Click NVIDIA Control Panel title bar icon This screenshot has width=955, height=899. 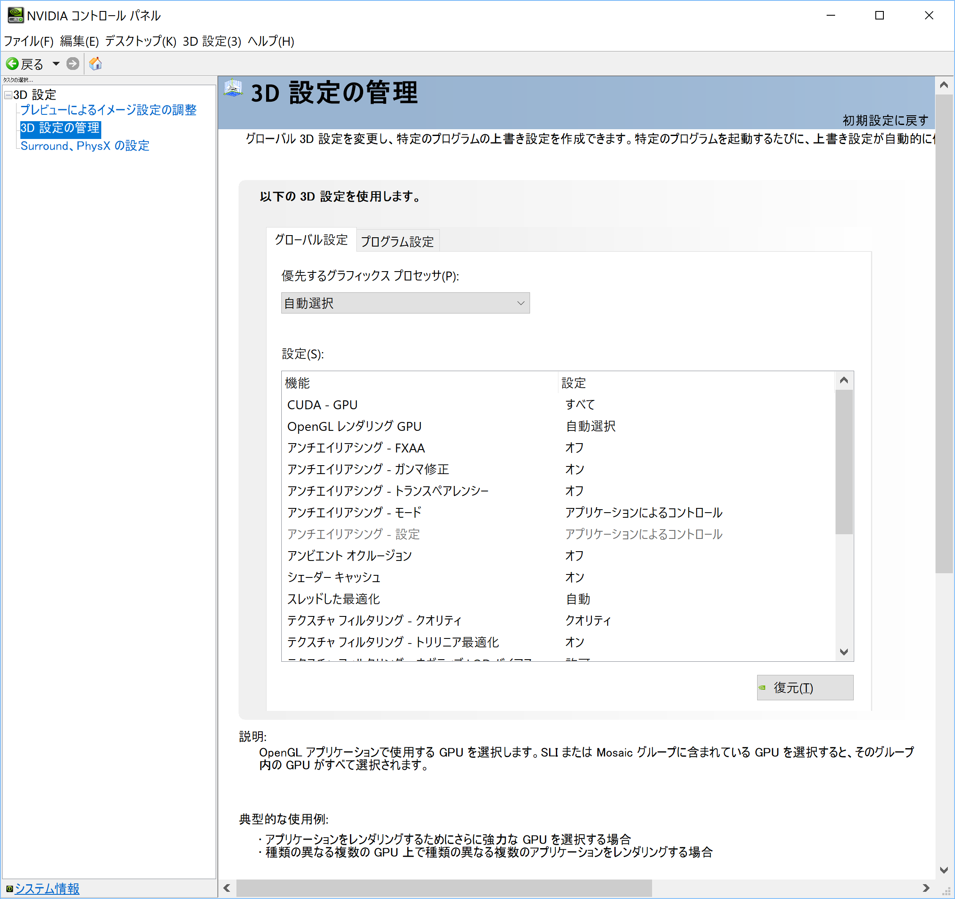pyautogui.click(x=15, y=15)
